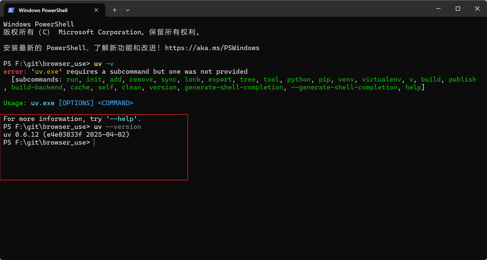Image resolution: width=487 pixels, height=260 pixels.
Task: Click the 'init' subcommand text
Action: click(x=94, y=79)
